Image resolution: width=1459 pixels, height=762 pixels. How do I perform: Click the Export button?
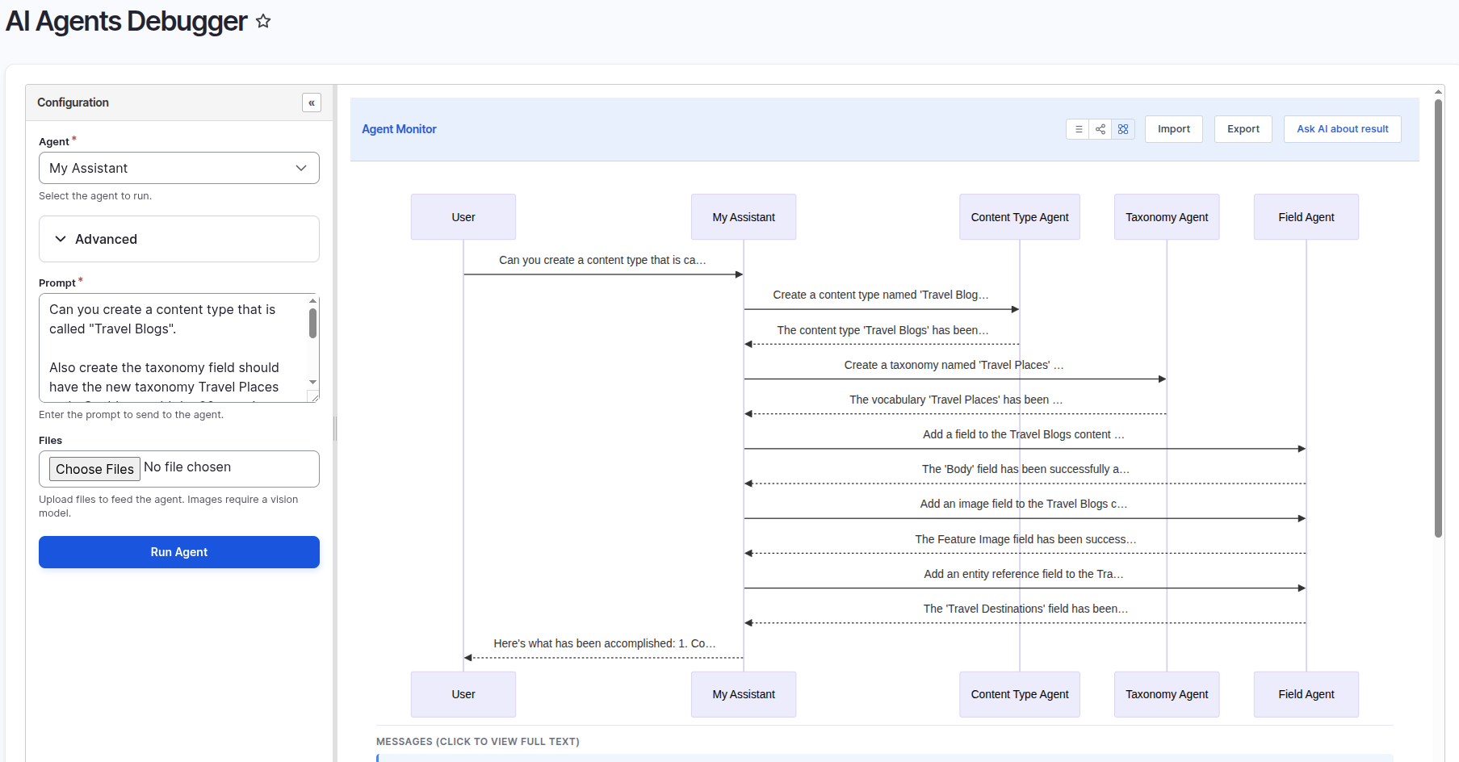(x=1243, y=129)
